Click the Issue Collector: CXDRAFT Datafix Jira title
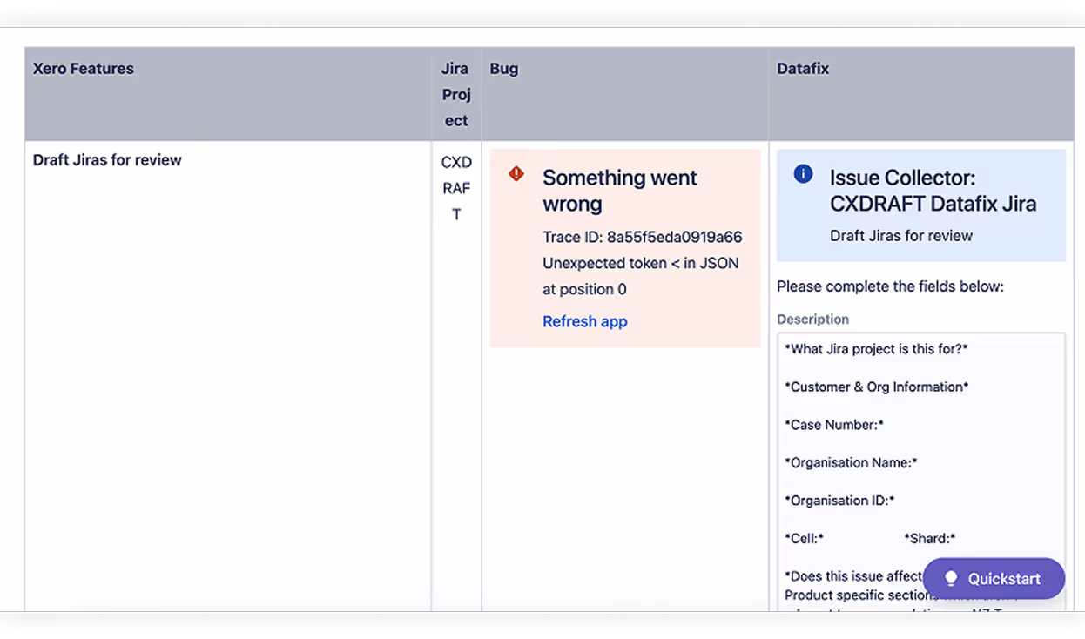 click(933, 191)
